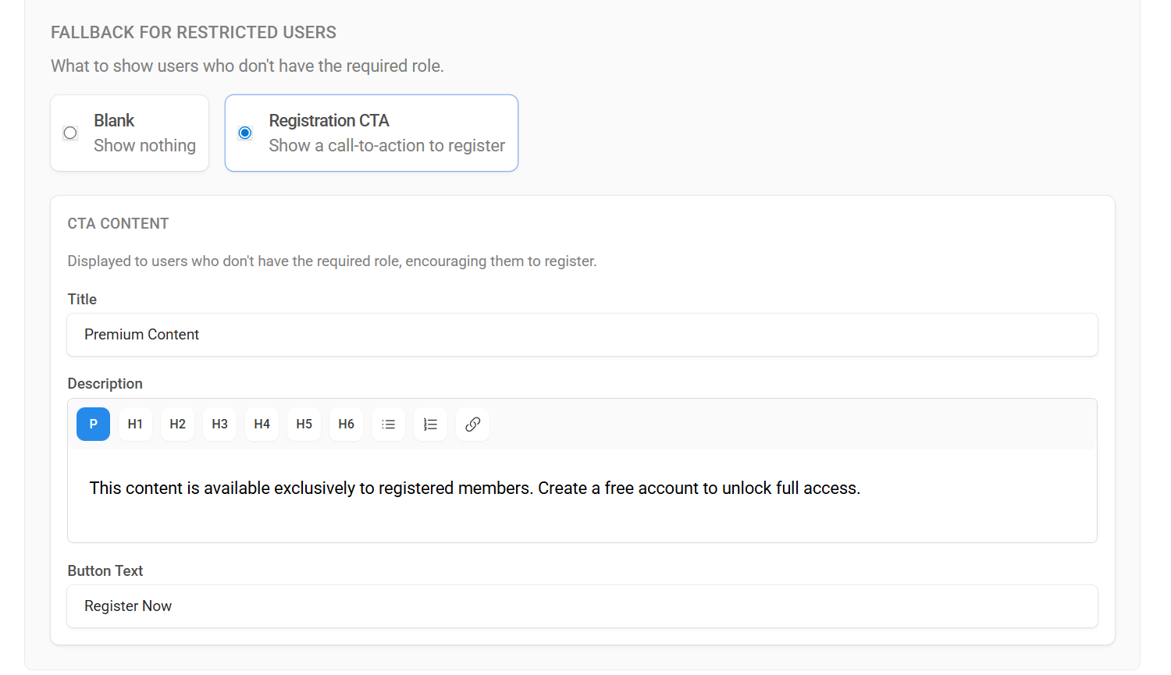Apply Heading 6 formatting
This screenshot has width=1171, height=675.
point(346,424)
